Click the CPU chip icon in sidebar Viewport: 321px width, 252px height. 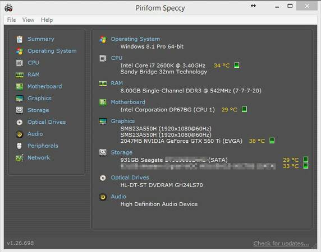coord(20,63)
